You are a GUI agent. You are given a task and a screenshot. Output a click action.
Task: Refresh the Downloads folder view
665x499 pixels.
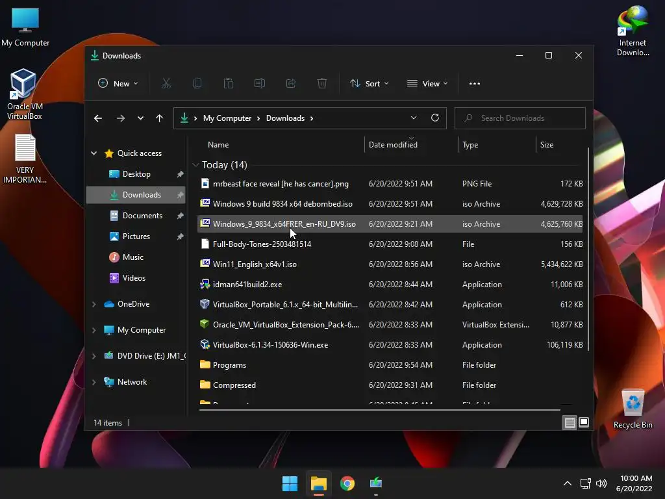point(435,118)
